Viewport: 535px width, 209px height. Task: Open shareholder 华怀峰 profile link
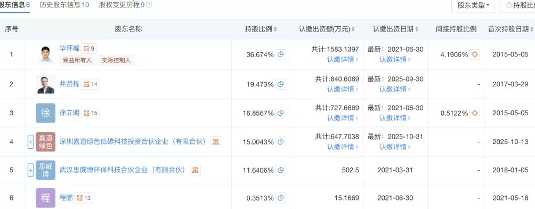70,49
